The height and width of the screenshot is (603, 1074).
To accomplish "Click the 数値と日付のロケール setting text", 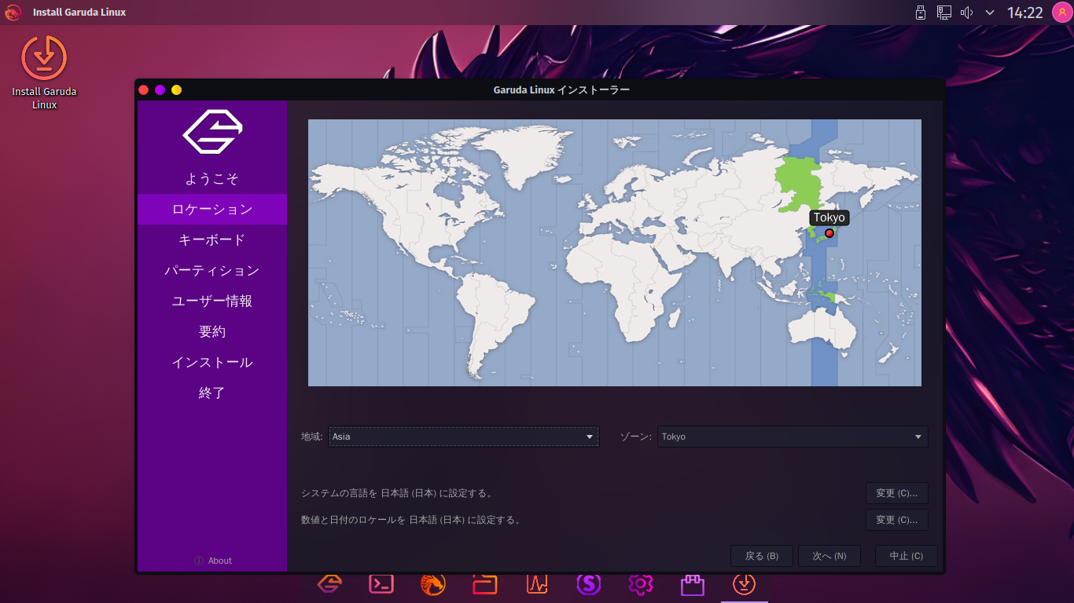I will 411,520.
